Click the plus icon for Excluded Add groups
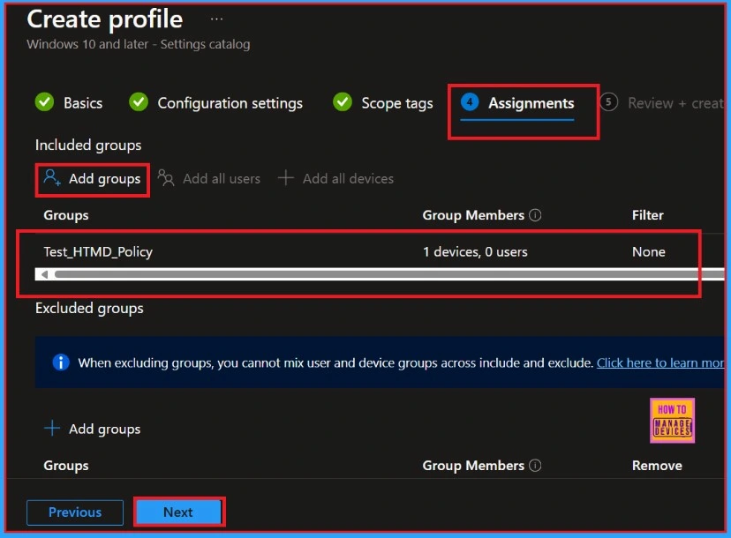 click(x=52, y=428)
